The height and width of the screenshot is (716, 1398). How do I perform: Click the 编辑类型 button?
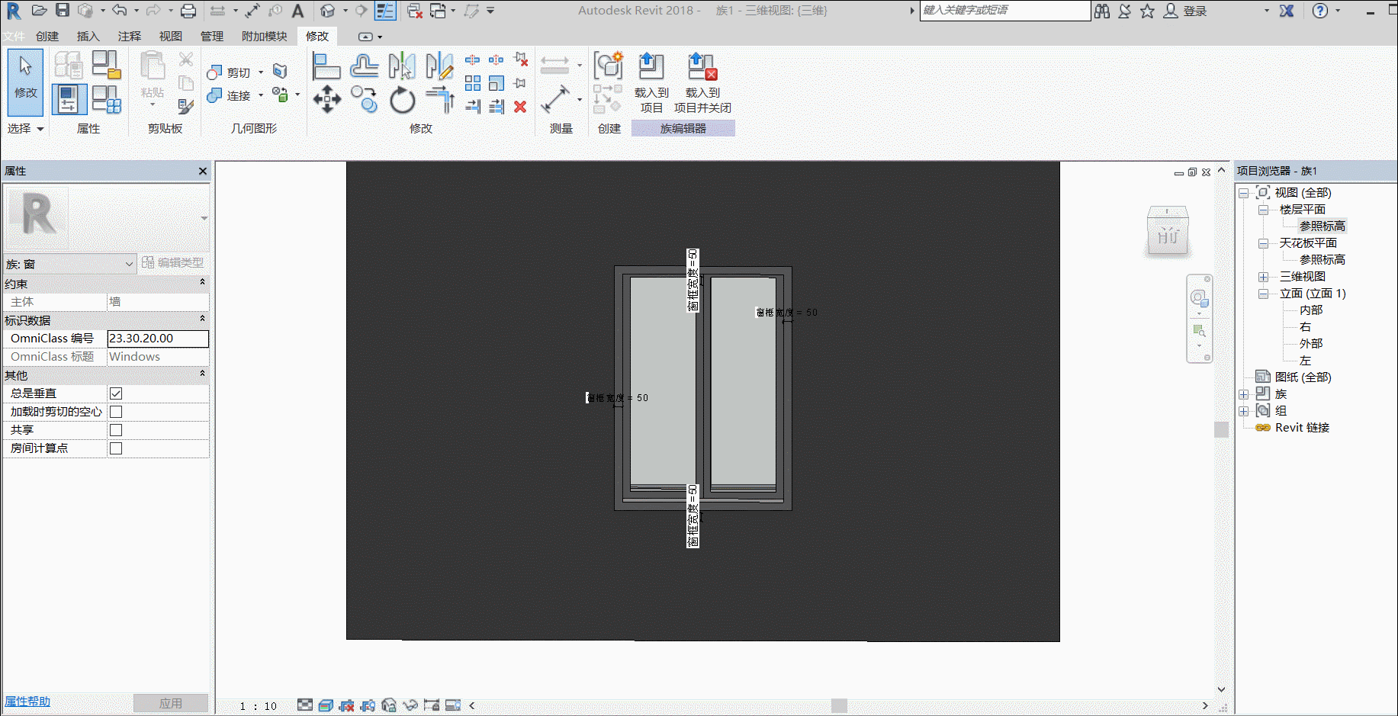tap(173, 262)
